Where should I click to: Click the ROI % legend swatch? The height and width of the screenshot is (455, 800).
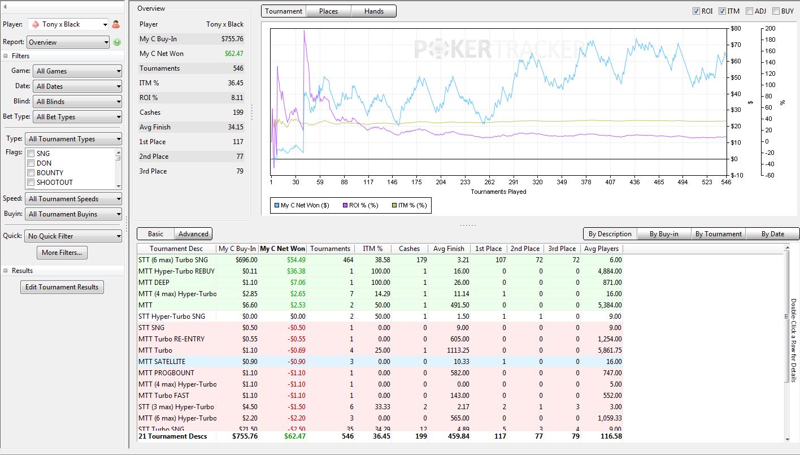tap(346, 205)
